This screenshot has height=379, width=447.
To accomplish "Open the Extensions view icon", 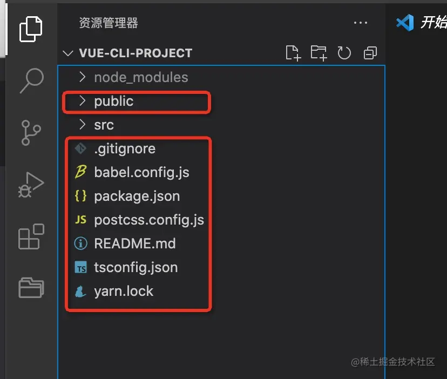I will coord(31,236).
